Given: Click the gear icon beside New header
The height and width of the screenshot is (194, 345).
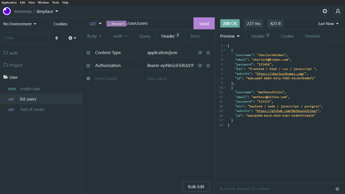Looking at the screenshot, I should [x=88, y=79].
